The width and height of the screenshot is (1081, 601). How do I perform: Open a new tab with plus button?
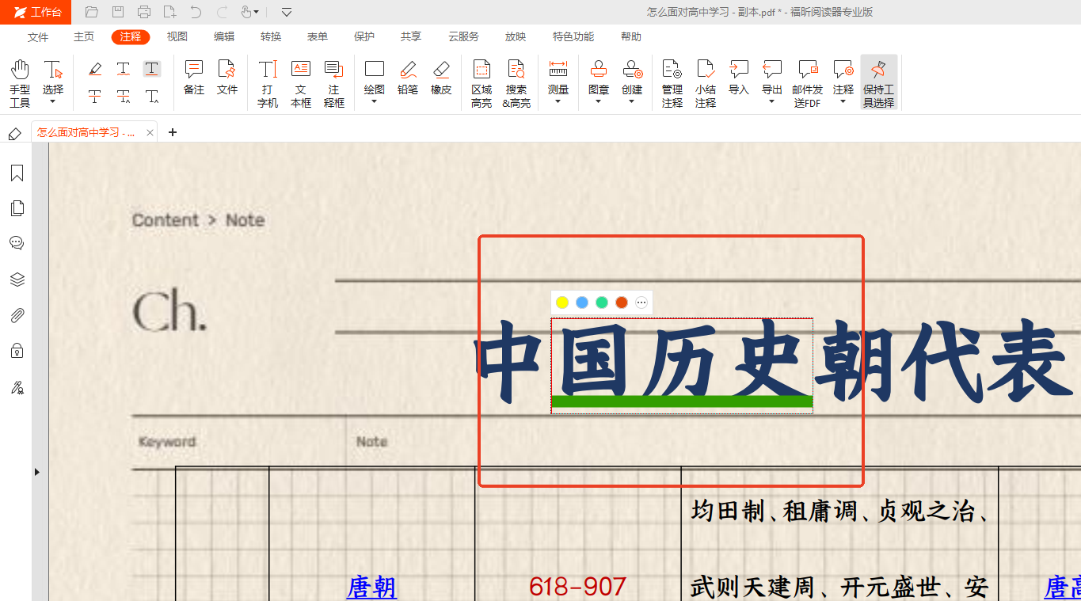[x=173, y=132]
